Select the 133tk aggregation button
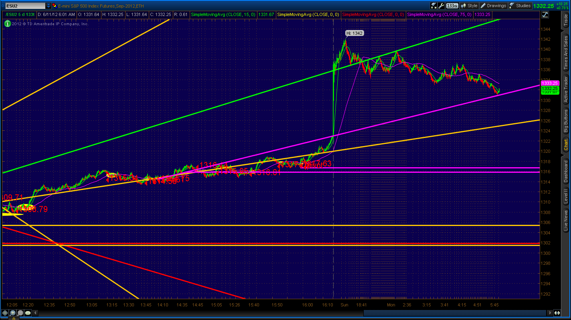Image resolution: width=571 pixels, height=320 pixels. (x=452, y=6)
